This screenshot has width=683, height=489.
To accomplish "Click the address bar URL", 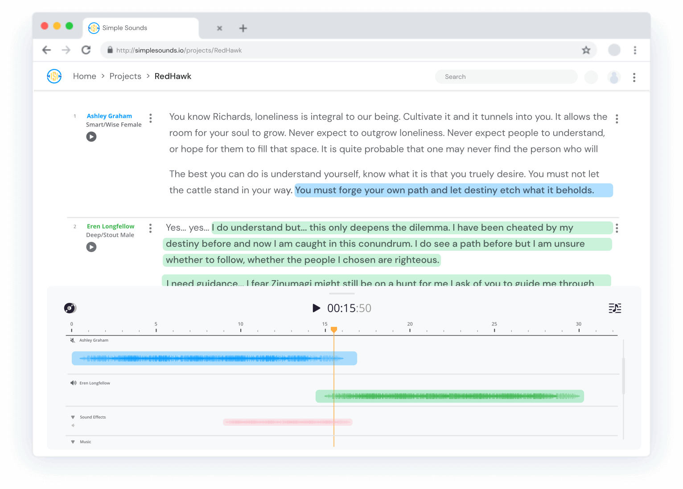I will point(179,50).
